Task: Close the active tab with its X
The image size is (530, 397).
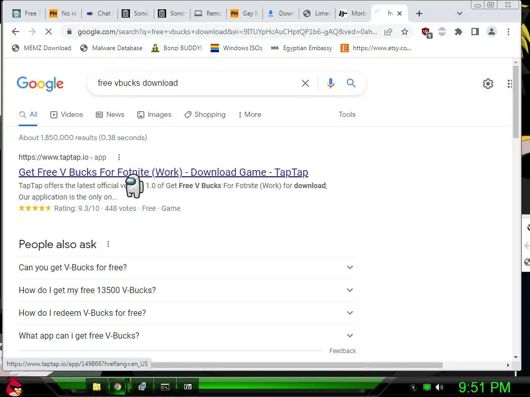Action: click(400, 13)
